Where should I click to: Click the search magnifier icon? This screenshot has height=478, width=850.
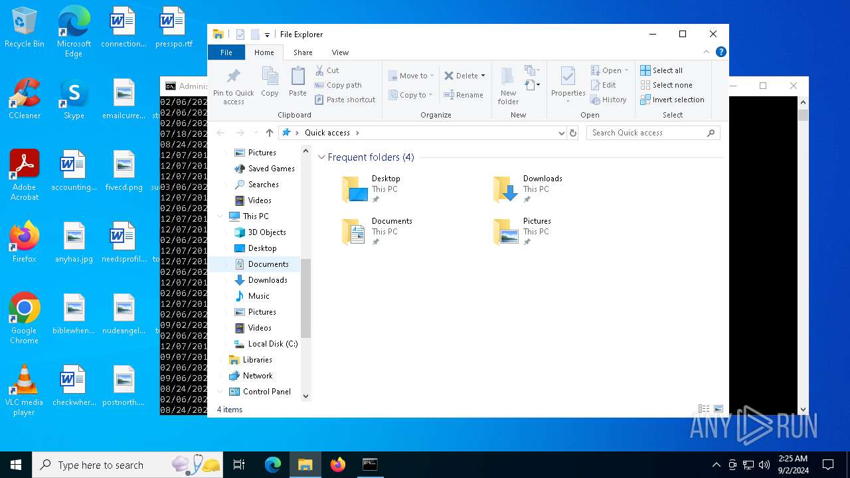tap(711, 133)
